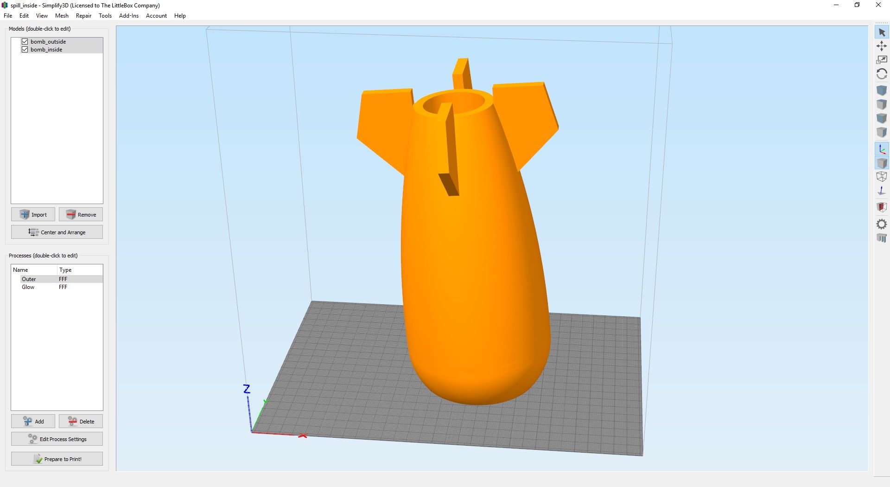Select the arrow selection tool

pos(882,32)
